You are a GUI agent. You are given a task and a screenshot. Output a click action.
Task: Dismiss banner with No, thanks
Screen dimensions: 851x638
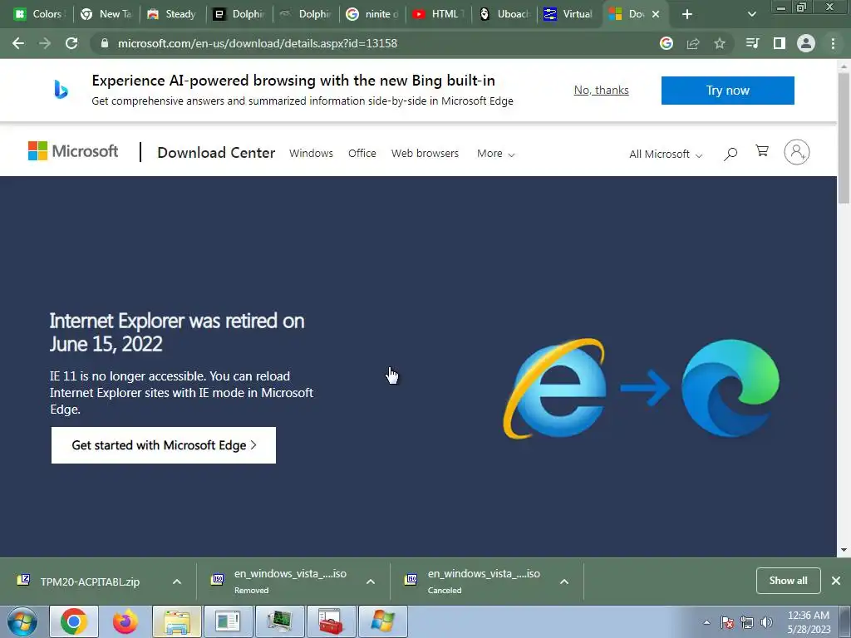pos(602,90)
